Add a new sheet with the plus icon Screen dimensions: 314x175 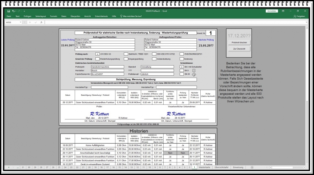coord(252,167)
